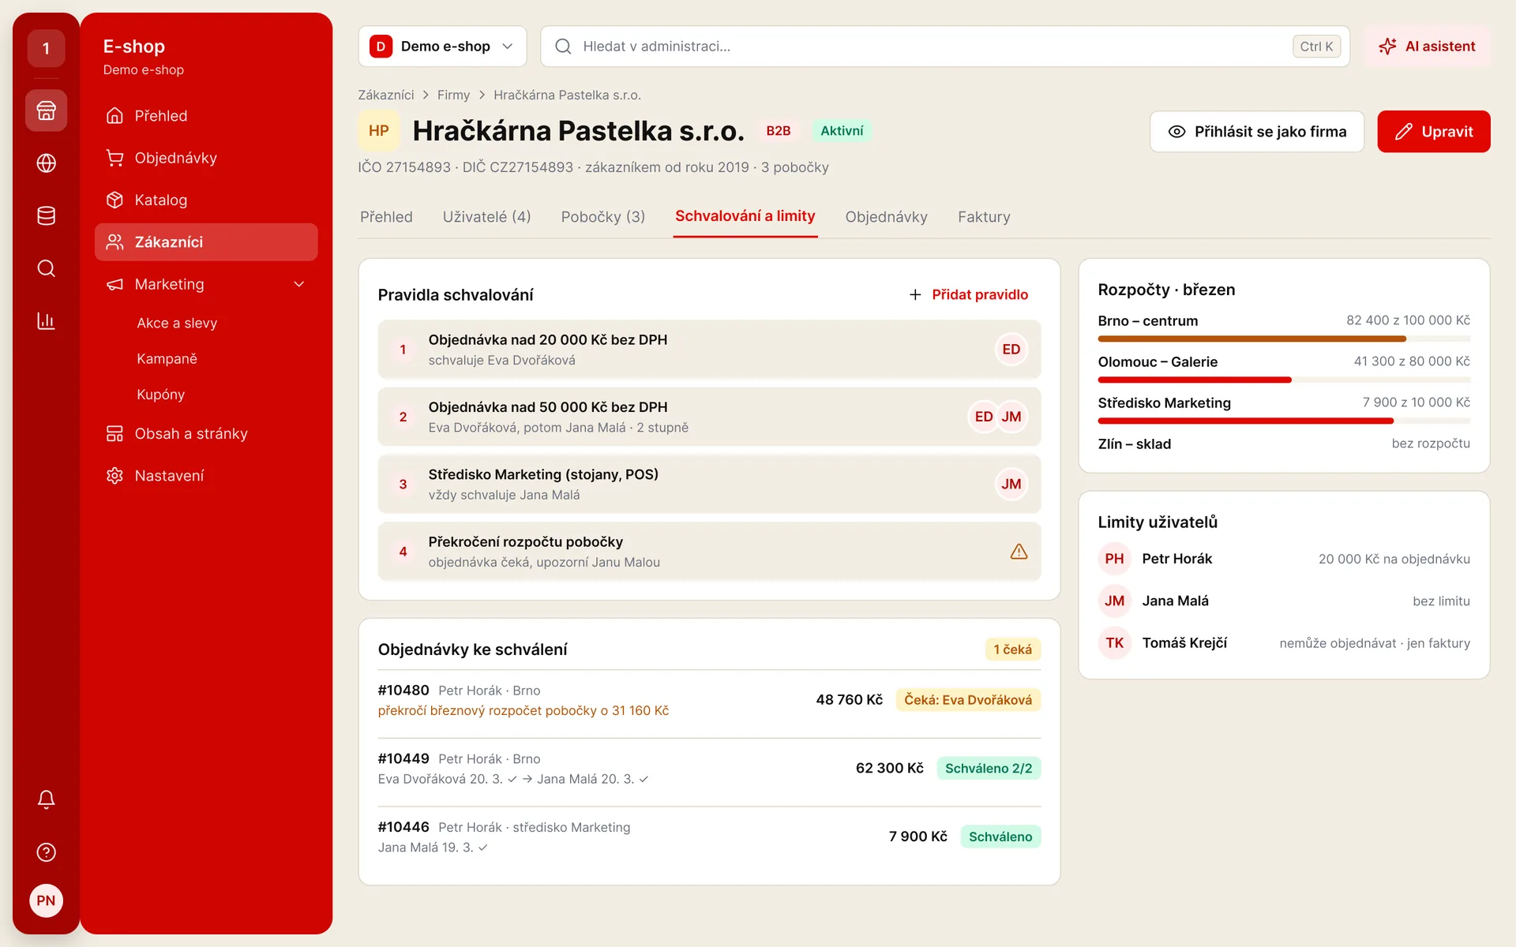Image resolution: width=1516 pixels, height=947 pixels.
Task: Switch to the Přehled tab
Action: [x=386, y=217]
